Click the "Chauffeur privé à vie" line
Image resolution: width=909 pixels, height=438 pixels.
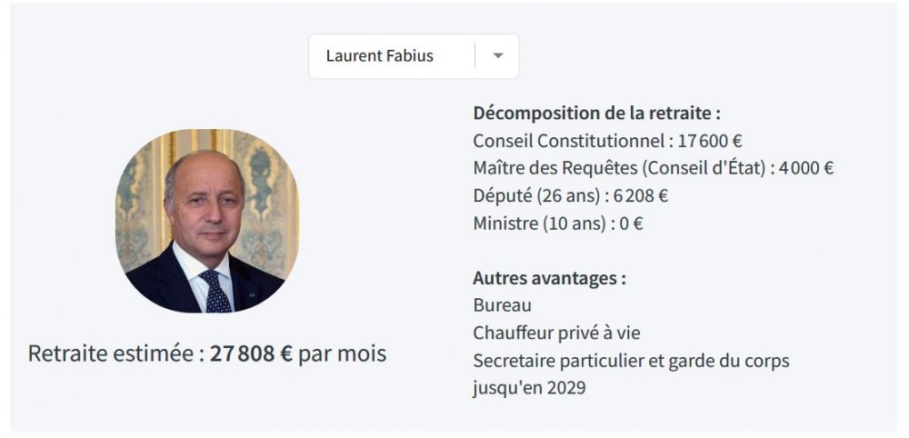(x=563, y=333)
